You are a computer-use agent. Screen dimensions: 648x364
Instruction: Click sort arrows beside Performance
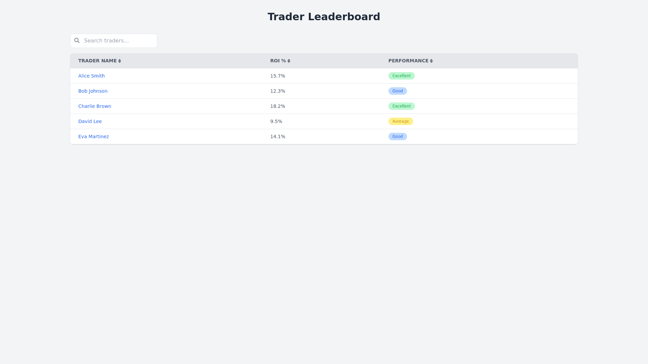431,61
